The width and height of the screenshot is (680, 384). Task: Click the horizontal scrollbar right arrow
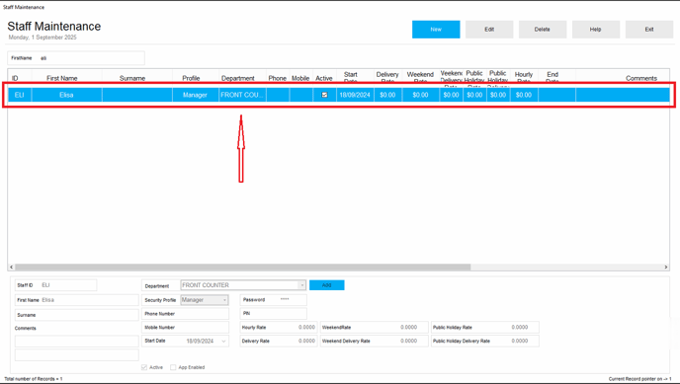[666, 268]
